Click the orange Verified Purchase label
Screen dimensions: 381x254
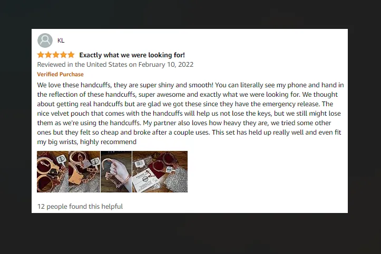[60, 74]
